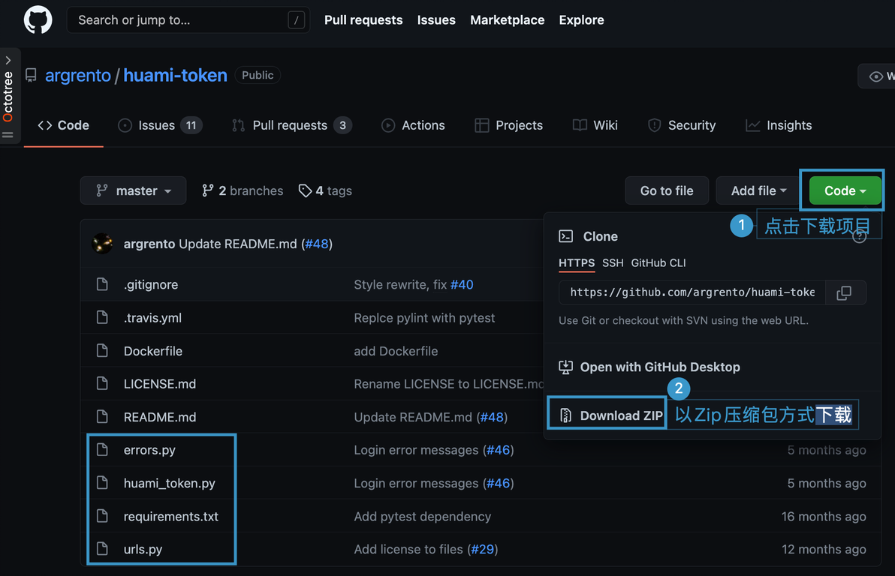Screen dimensions: 895x576
Task: Choose Open with GitHub Desktop
Action: point(649,367)
